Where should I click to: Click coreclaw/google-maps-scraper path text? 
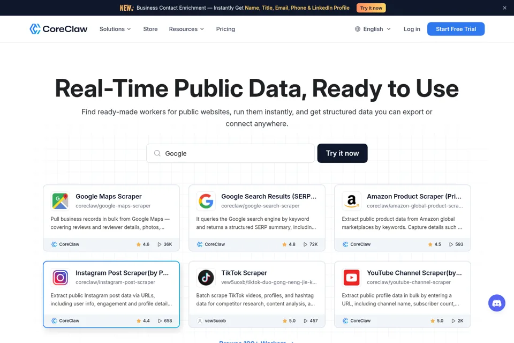coord(113,206)
